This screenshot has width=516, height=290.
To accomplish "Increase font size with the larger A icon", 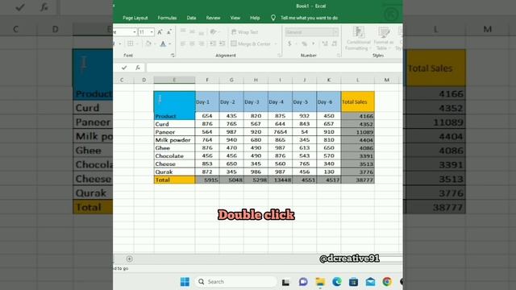I will [x=160, y=32].
